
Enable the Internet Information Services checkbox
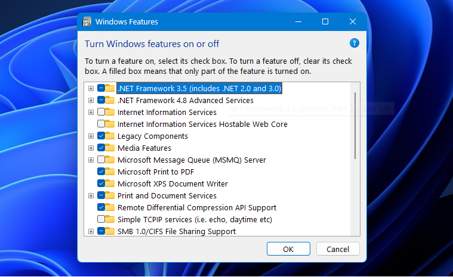coord(101,112)
